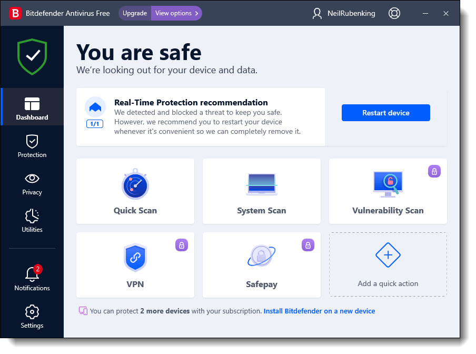The height and width of the screenshot is (354, 476).
Task: Close the Bitdefender window
Action: (445, 13)
